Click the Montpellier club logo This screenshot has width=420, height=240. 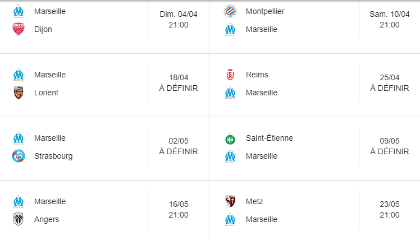pyautogui.click(x=230, y=11)
